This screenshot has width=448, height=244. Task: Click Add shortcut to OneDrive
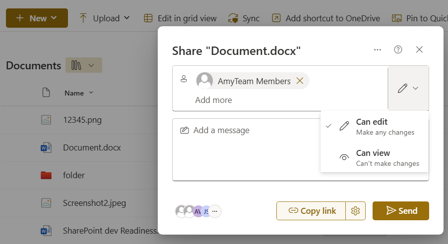point(326,18)
